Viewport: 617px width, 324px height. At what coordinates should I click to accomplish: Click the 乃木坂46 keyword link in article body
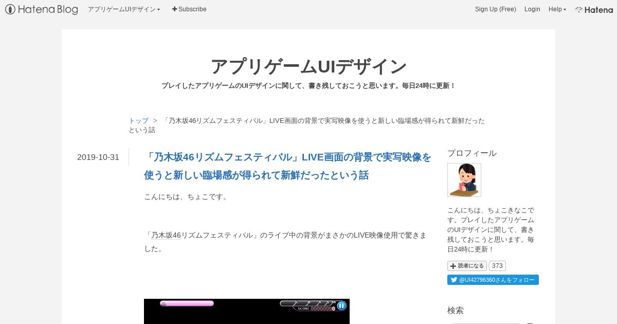click(166, 235)
